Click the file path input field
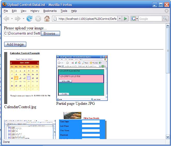 (x=22, y=33)
